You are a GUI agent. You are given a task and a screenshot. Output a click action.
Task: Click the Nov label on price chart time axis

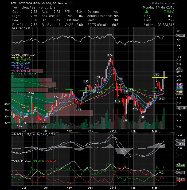point(69,131)
